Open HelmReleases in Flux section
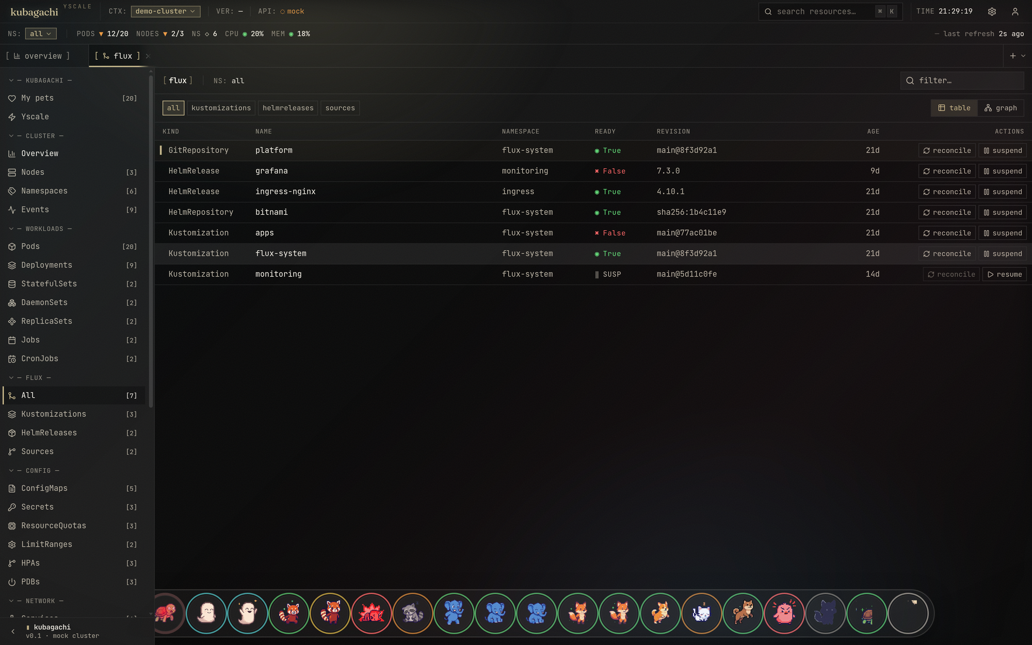 pos(73,433)
